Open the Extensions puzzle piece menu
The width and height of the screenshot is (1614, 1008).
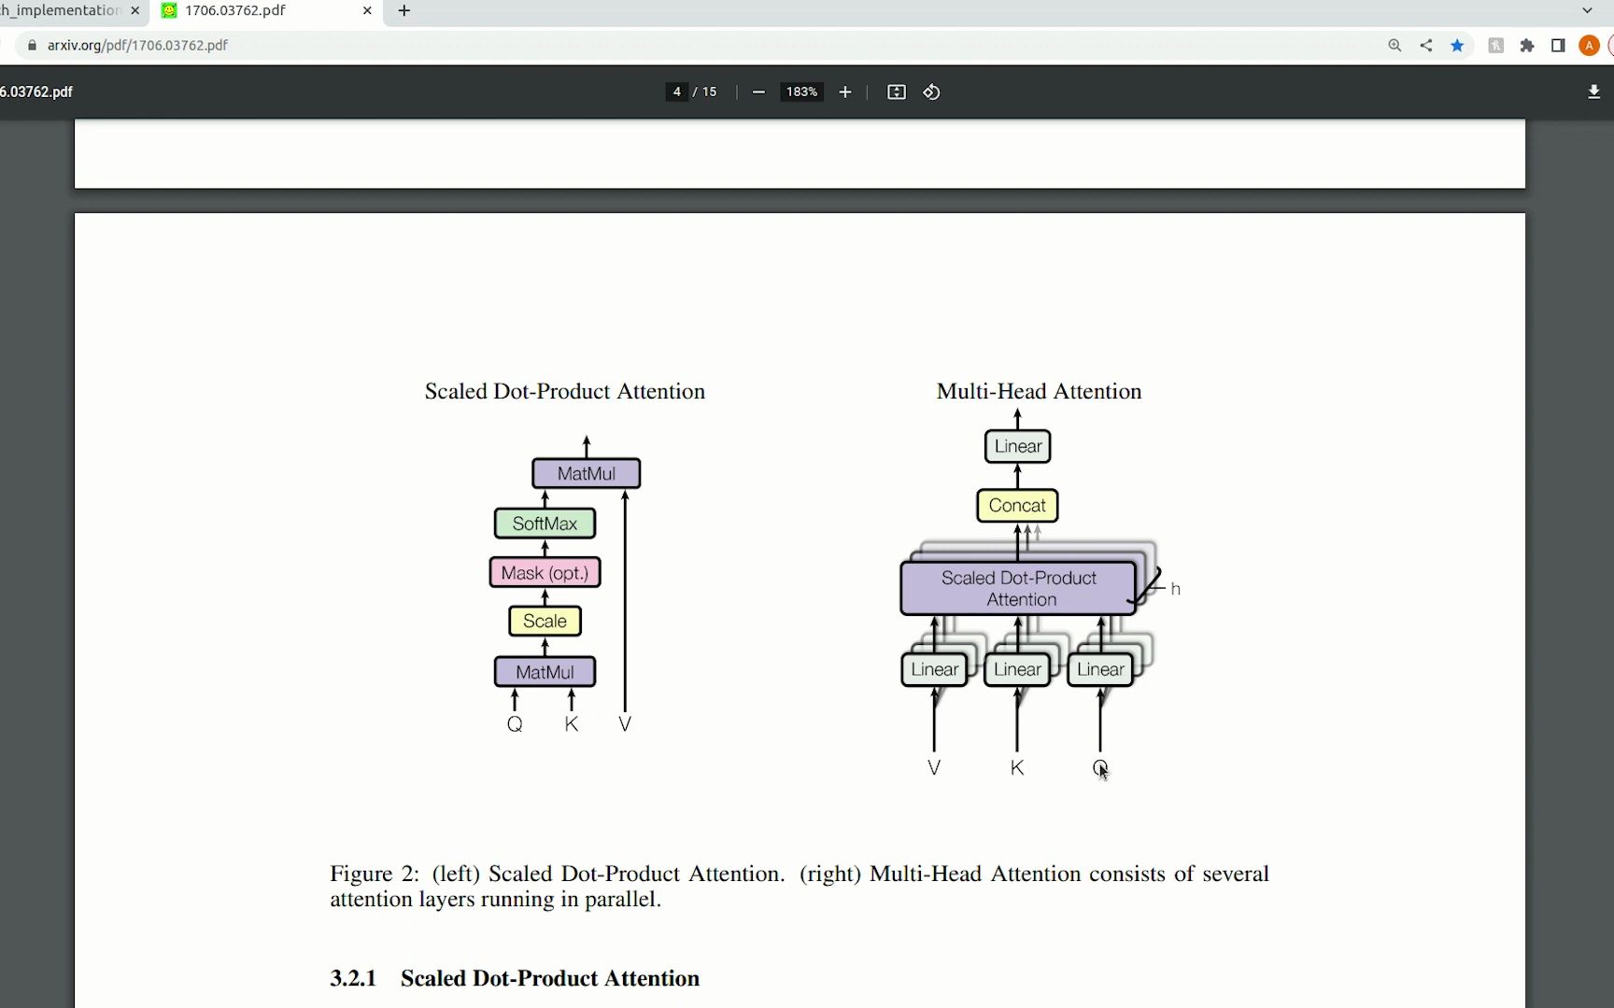[1527, 45]
